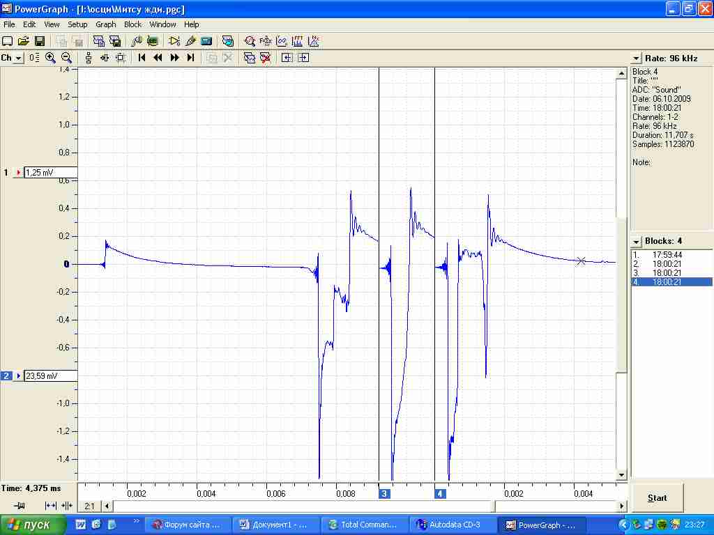Click block marker 4 on the time axis
Screen dimensions: 714x535
pyautogui.click(x=440, y=494)
